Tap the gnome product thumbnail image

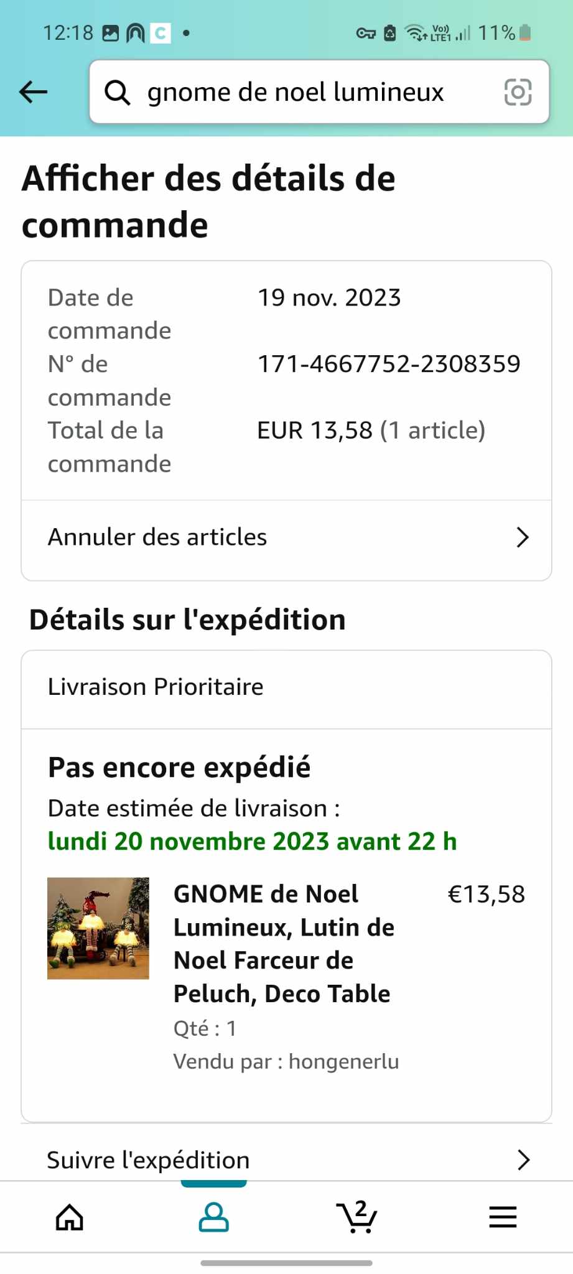[98, 928]
